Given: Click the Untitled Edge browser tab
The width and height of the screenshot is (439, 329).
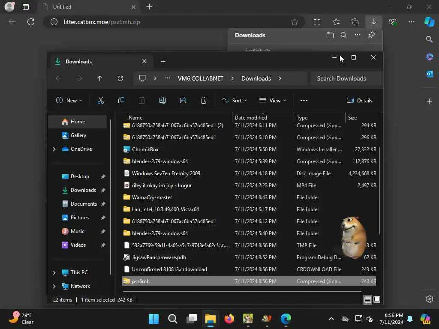Looking at the screenshot, I should click(x=89, y=7).
